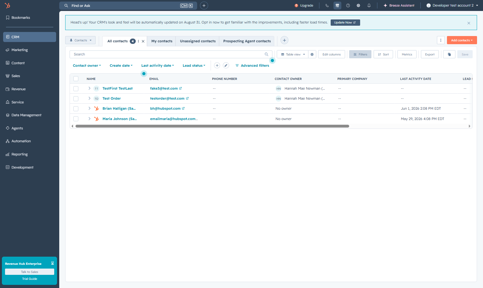The width and height of the screenshot is (483, 288).
Task: Expand the Test Order row preview
Action: coord(89,98)
